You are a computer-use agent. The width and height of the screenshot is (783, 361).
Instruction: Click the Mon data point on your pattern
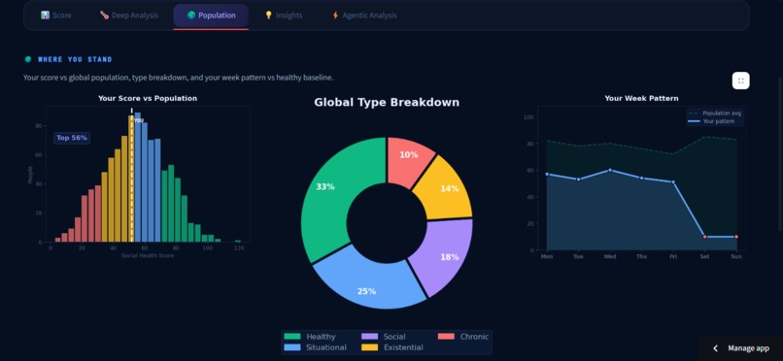(x=547, y=174)
